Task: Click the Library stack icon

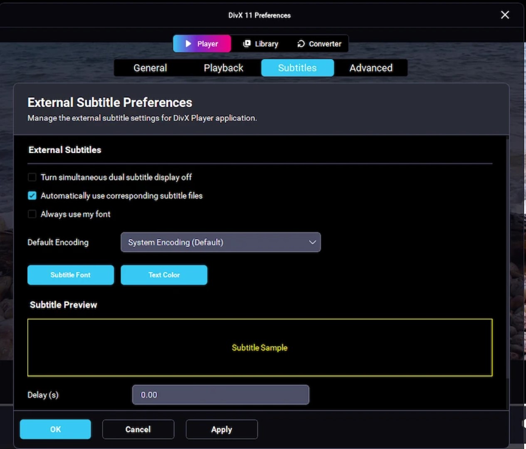Action: [x=247, y=44]
